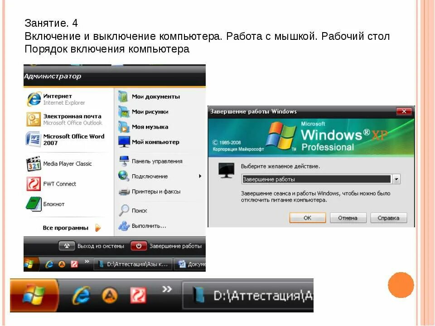435x326 pixels.
Task: Expand Все программы arrow
Action: click(98, 228)
